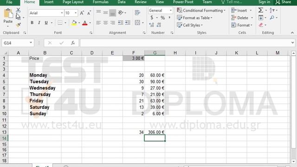The image size is (297, 167).
Task: Click the Paste clipboard icon
Action: click(8, 14)
